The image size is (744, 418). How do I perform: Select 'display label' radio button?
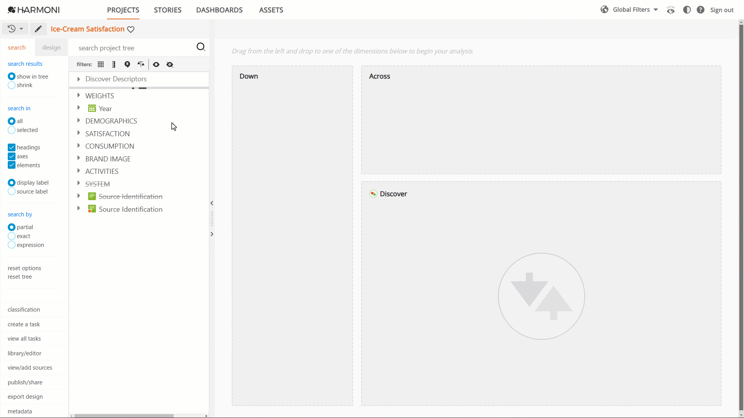pos(12,183)
